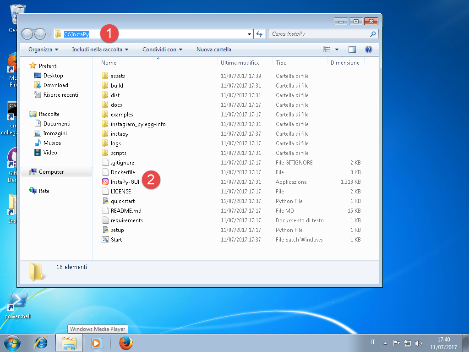Open Video library in sidebar
Screen dimensions: 469x352
pos(45,152)
